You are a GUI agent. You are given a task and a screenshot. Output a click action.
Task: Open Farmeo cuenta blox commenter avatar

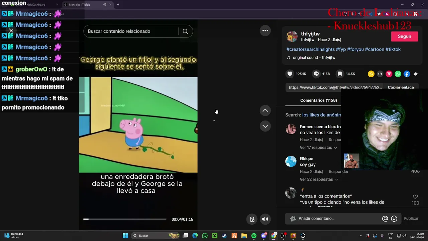[x=291, y=129]
